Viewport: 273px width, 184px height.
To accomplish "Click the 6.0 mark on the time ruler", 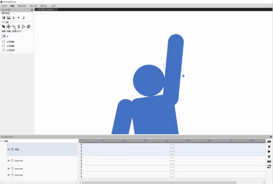I will coord(209,140).
